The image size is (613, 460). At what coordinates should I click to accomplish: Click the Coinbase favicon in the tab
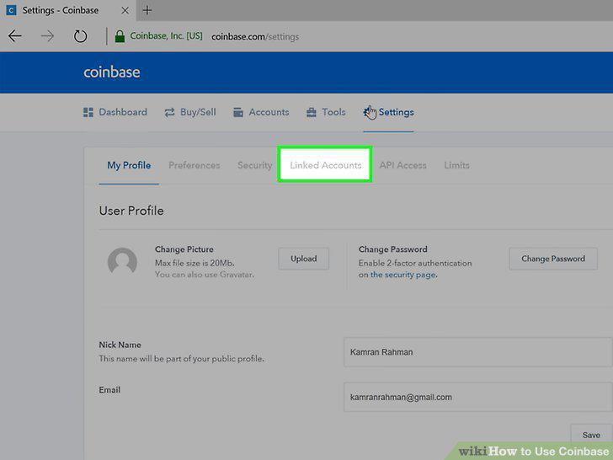[11, 11]
